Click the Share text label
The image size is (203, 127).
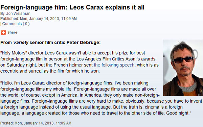click(x=12, y=32)
